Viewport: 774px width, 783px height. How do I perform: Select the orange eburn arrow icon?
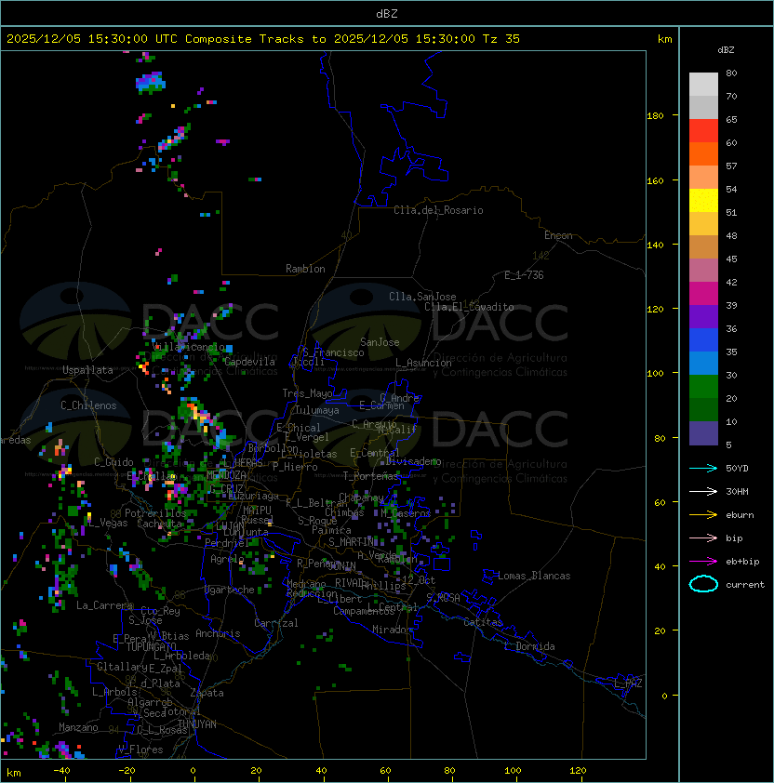(x=703, y=514)
